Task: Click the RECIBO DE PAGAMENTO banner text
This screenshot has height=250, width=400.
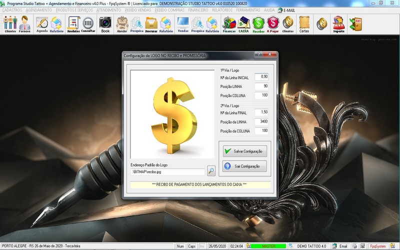Action: click(x=199, y=184)
